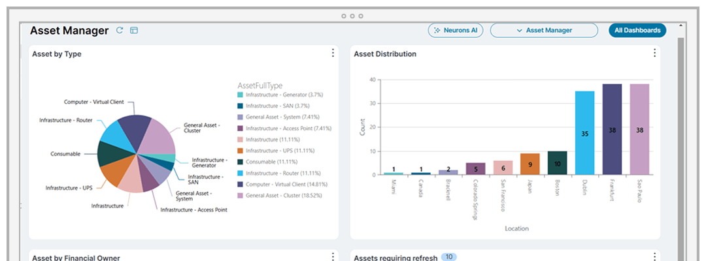Open the dashboard layout icon
Screen dimensions: 706x261
click(134, 30)
